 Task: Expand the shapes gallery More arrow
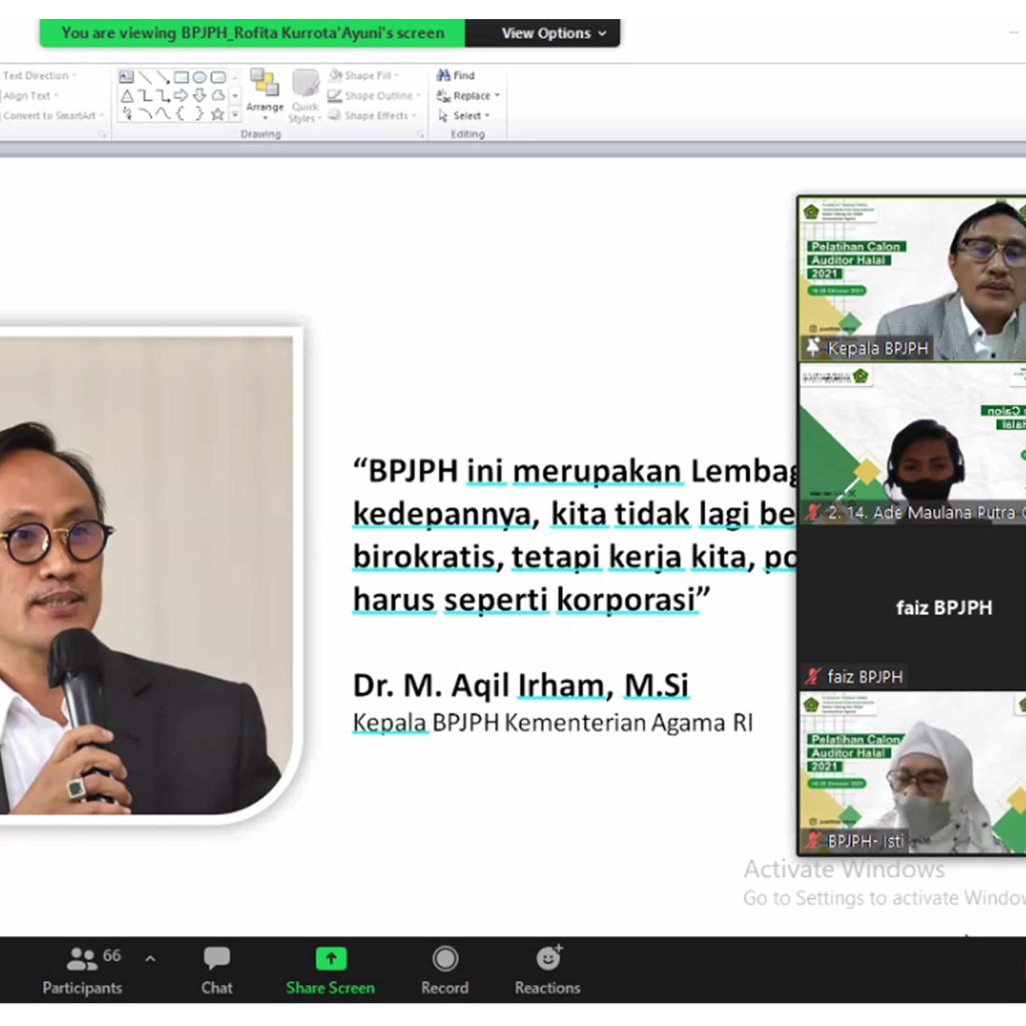(x=235, y=115)
